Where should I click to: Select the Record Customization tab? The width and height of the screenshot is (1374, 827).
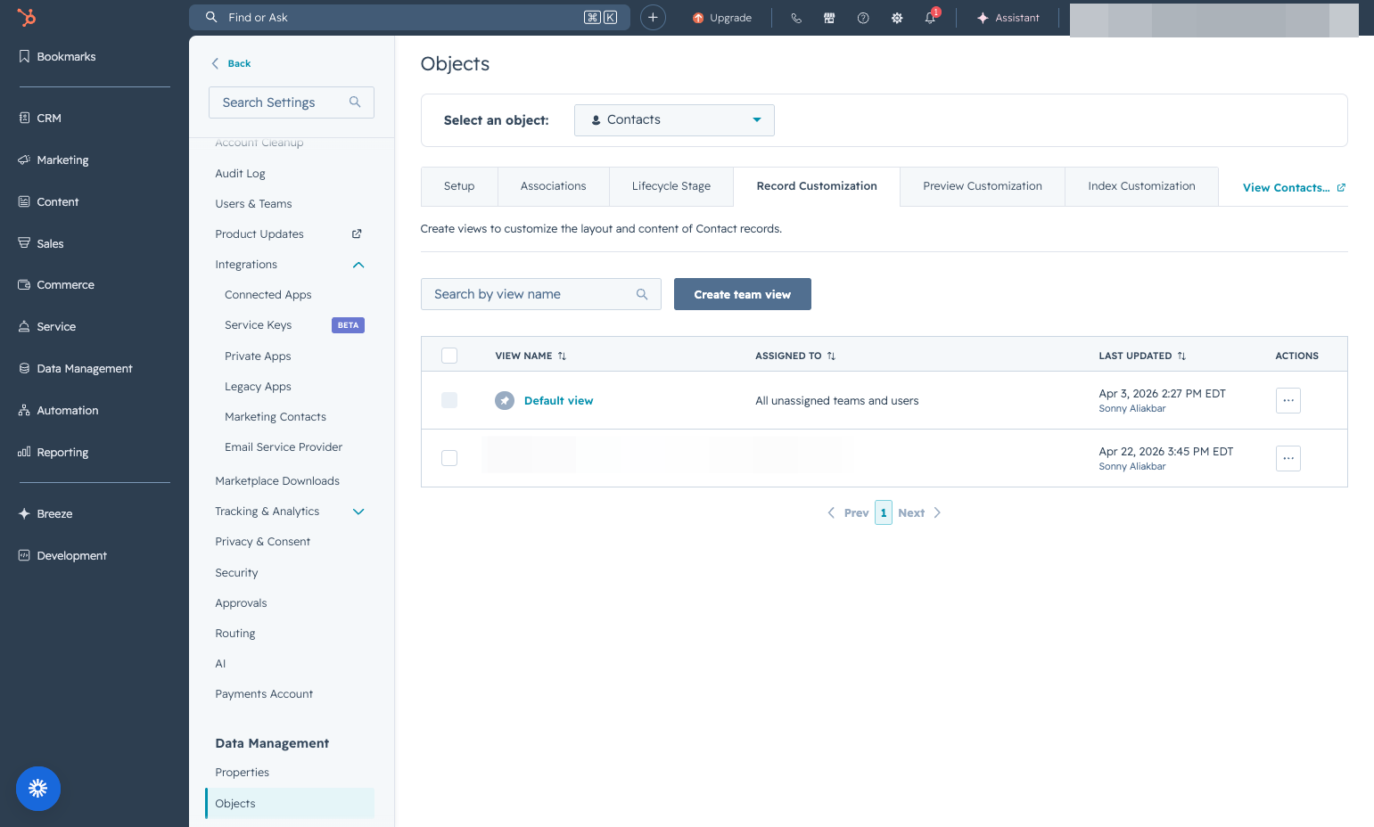(817, 186)
